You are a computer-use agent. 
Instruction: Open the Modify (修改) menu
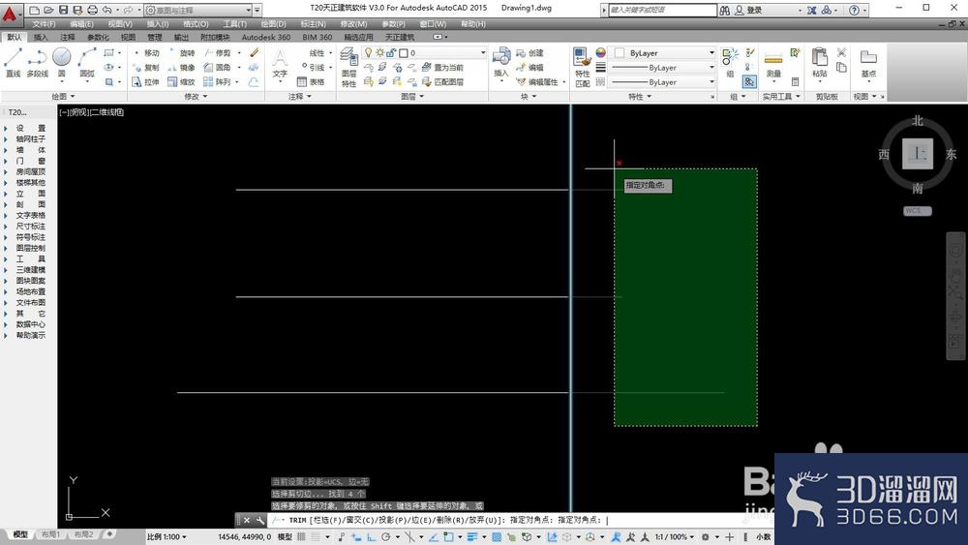[x=353, y=23]
